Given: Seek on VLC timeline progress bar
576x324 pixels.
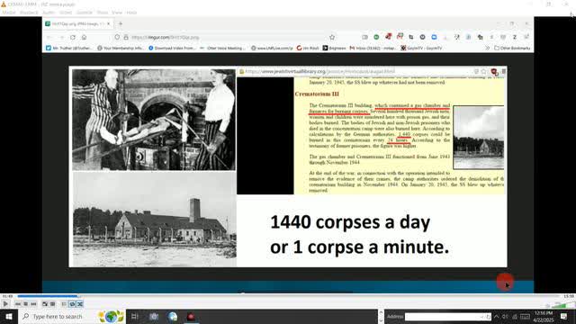Looking at the screenshot, I should pos(288,296).
